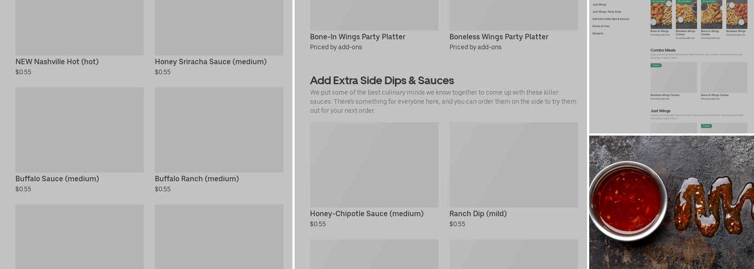Go to Just Wings in sidebar menu
The width and height of the screenshot is (754, 269).
[599, 4]
